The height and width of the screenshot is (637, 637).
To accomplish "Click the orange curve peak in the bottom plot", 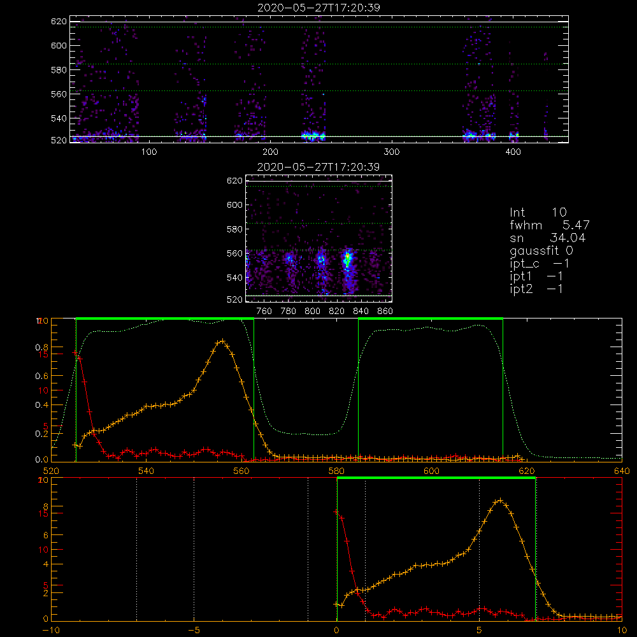I will [501, 501].
